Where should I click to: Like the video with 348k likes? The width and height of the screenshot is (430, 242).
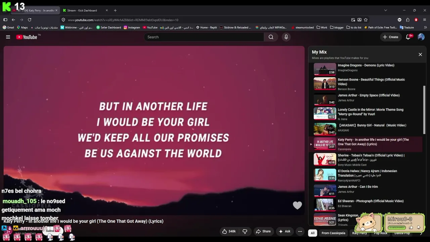click(229, 231)
